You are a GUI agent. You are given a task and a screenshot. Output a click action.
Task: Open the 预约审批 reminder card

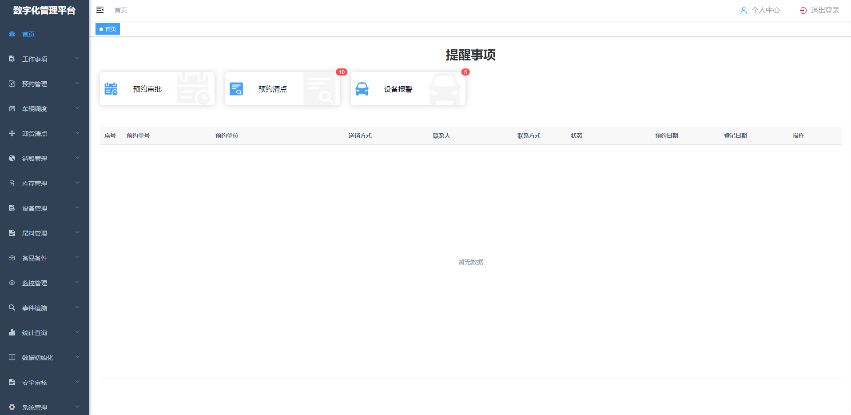coord(157,89)
